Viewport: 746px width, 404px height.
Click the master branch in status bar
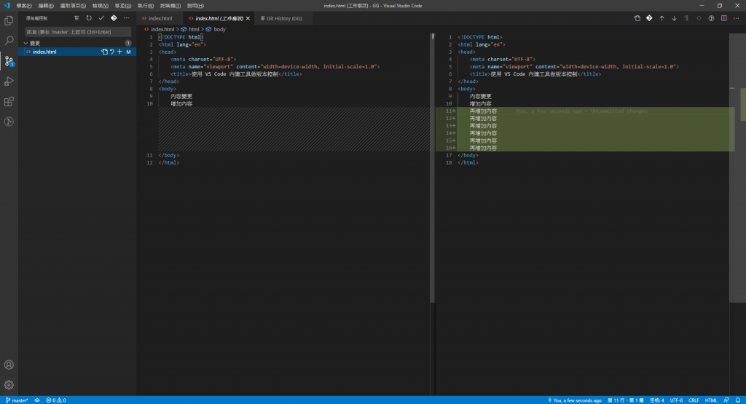(x=17, y=400)
